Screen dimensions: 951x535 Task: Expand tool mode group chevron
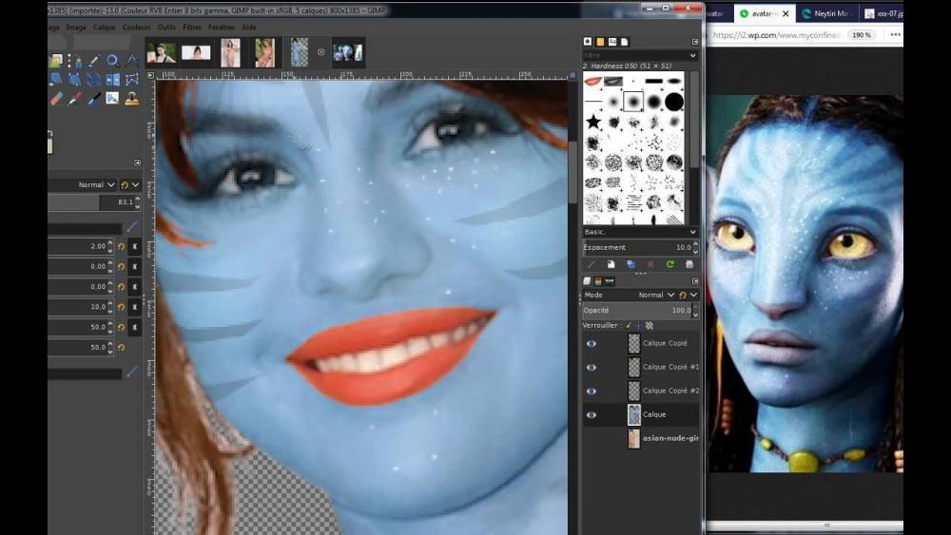[x=135, y=184]
